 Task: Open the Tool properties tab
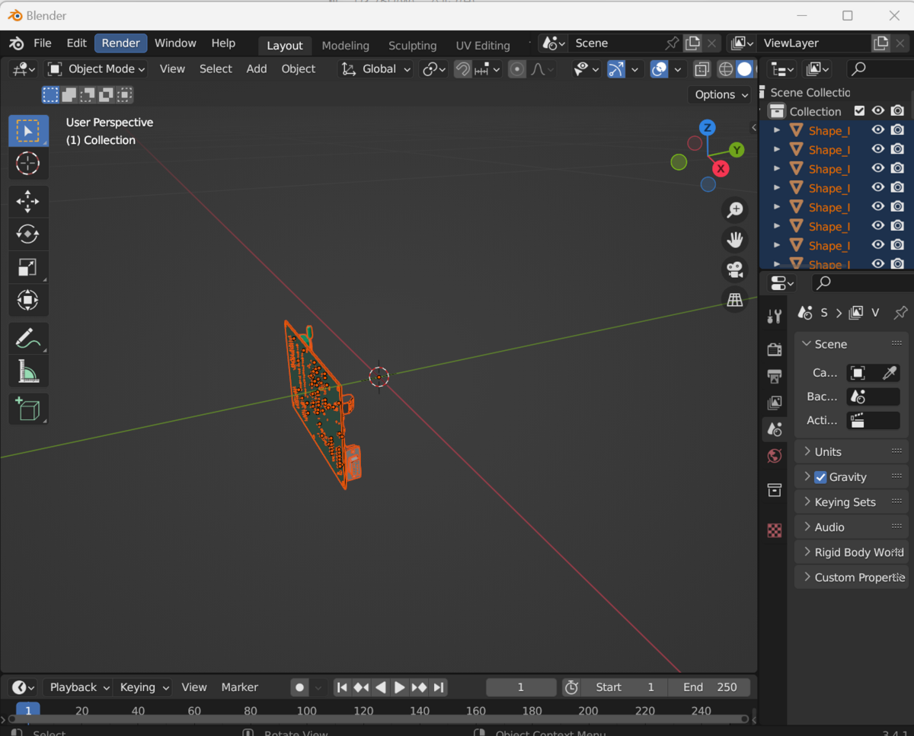(x=775, y=317)
